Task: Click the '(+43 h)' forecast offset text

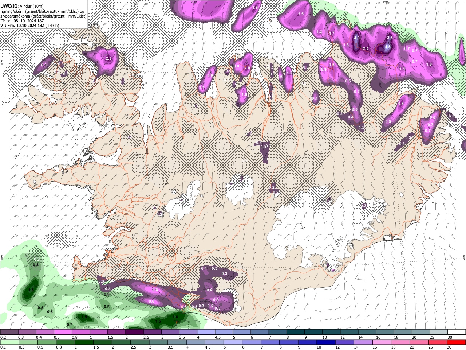Action: 52,26
